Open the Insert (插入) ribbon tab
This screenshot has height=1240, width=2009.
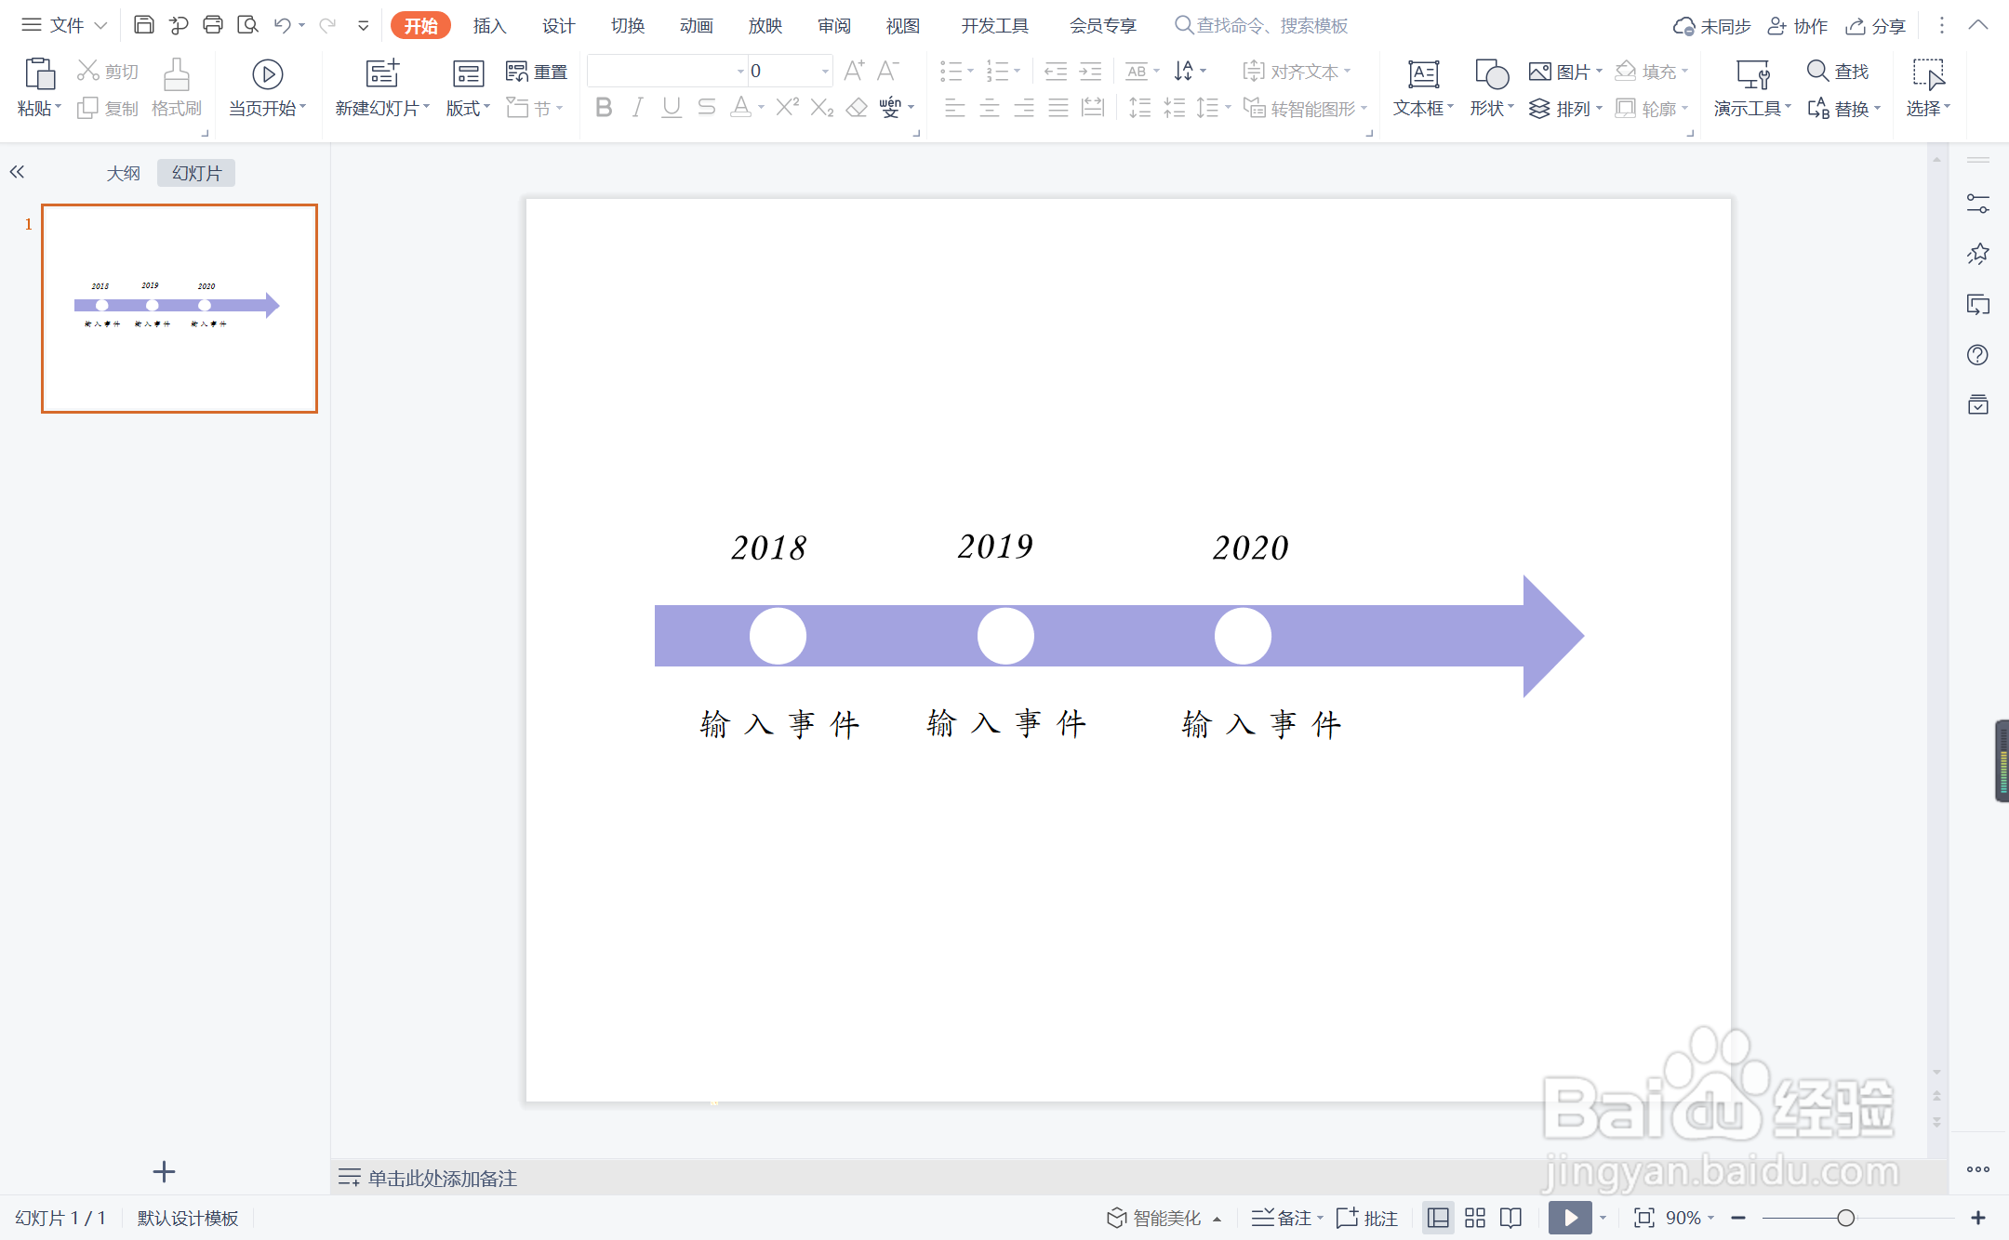(489, 26)
